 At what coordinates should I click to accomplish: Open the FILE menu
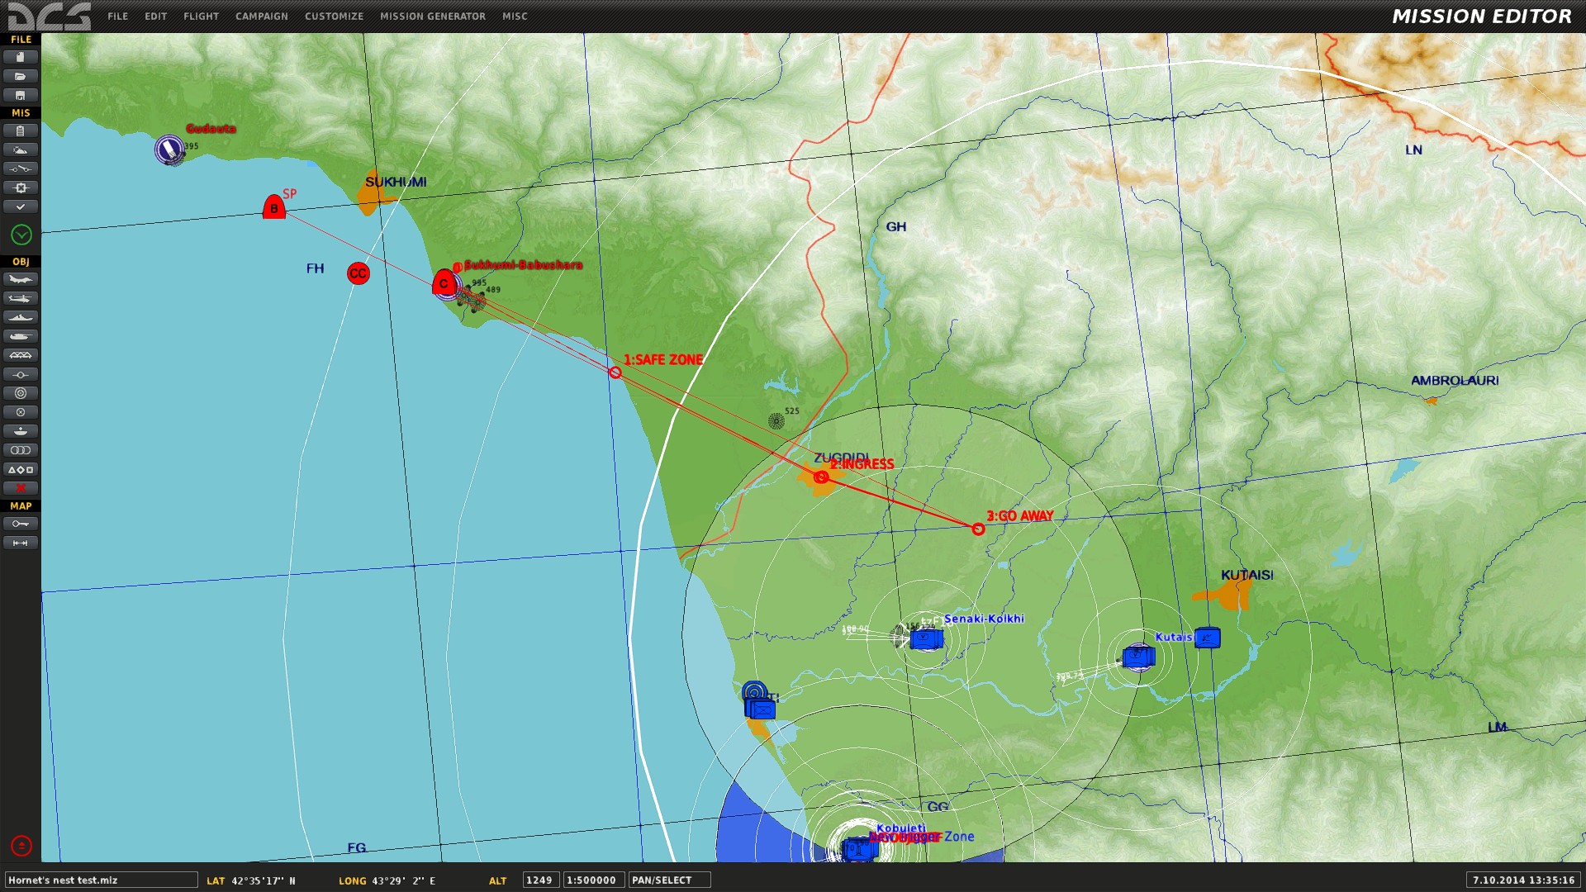point(118,17)
